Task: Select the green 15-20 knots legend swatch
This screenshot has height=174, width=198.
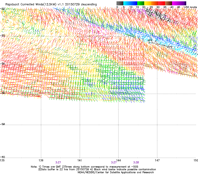Action: (x=141, y=3)
